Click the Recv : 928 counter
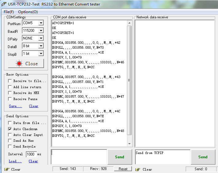The width and height of the screenshot is (218, 173). point(98,169)
